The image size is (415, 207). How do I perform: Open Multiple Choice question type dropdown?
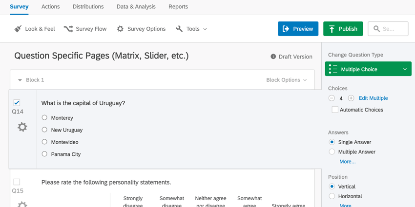(368, 69)
